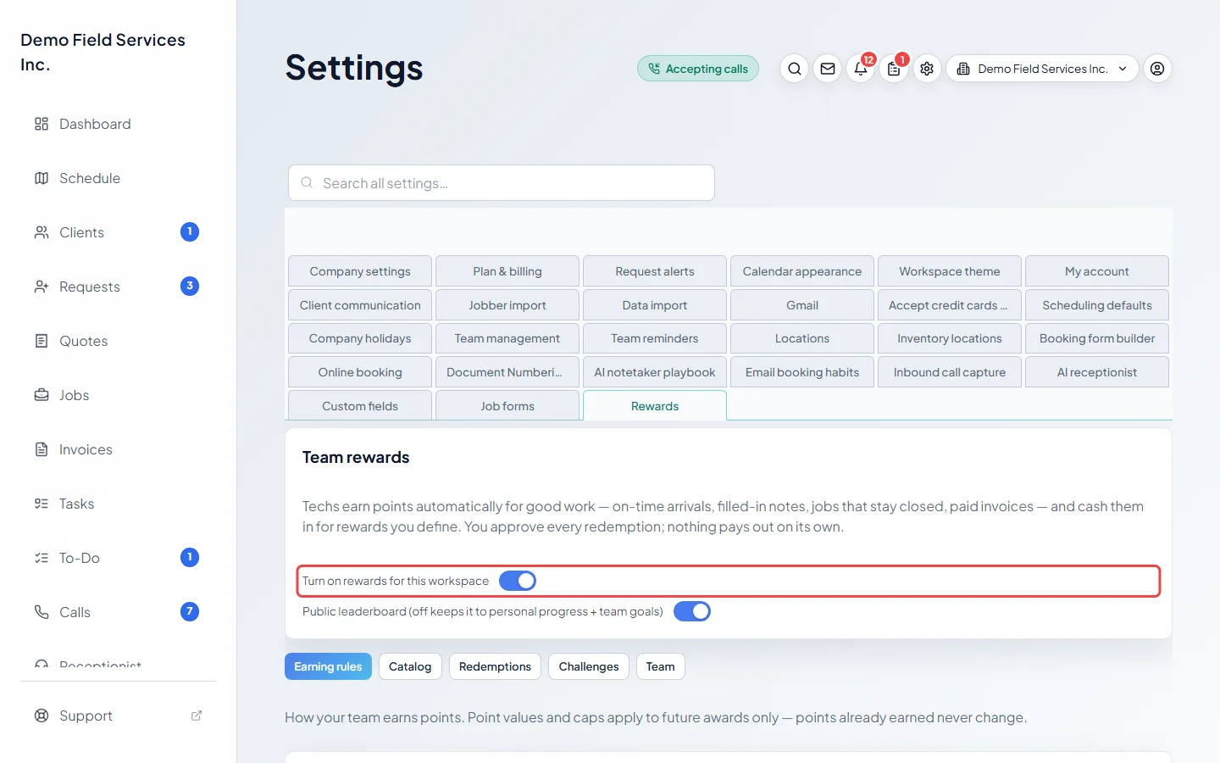This screenshot has height=763, width=1220.
Task: Go to Custom fields settings
Action: pos(360,405)
